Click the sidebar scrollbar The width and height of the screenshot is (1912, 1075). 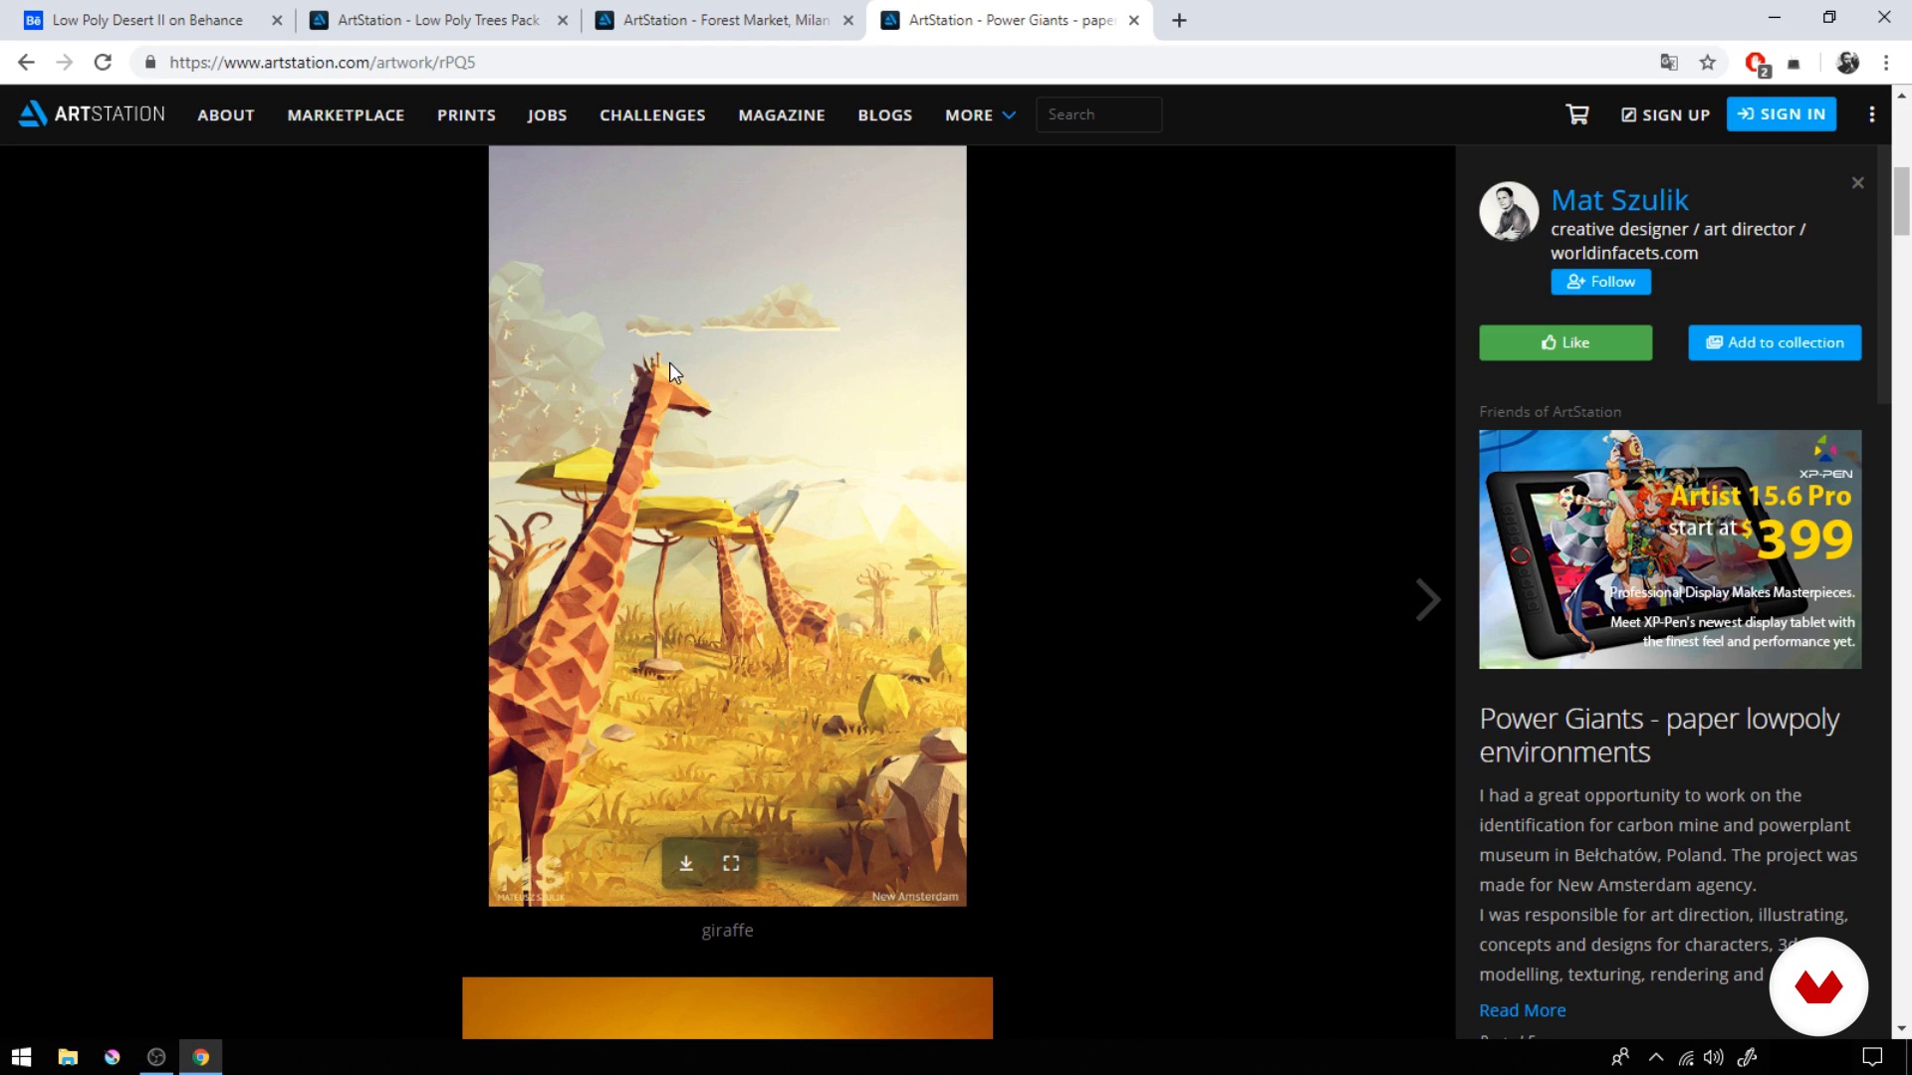coord(1883,275)
